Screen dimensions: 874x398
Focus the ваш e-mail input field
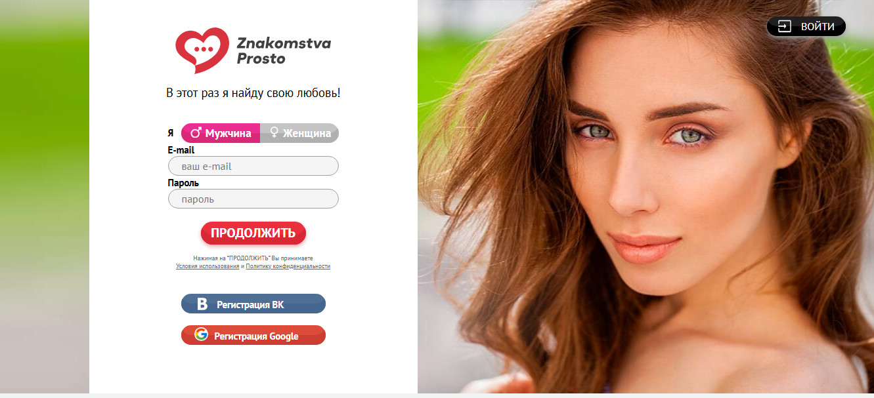click(253, 166)
